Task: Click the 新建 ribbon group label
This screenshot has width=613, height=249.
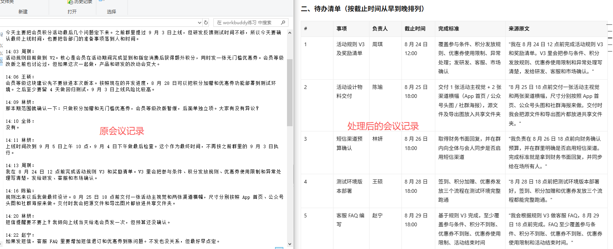Action: pyautogui.click(x=23, y=12)
